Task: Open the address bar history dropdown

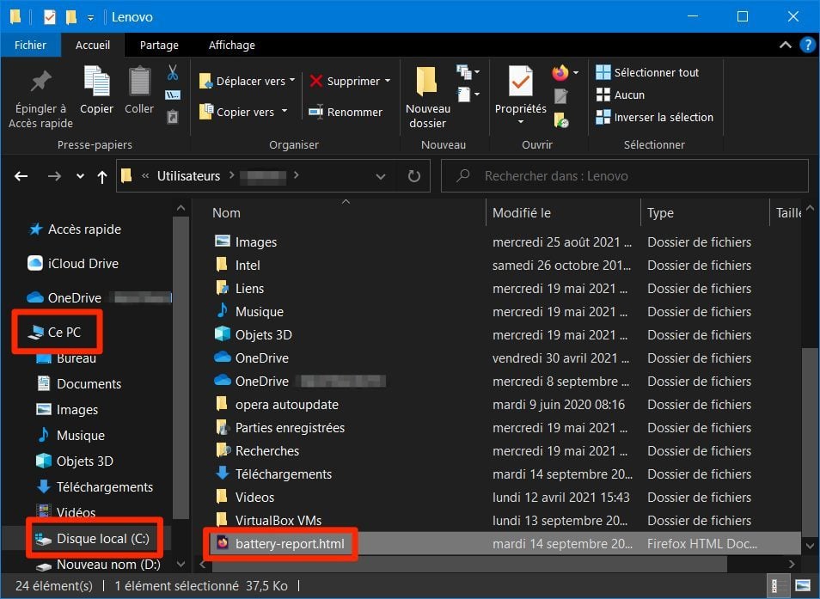Action: [381, 177]
